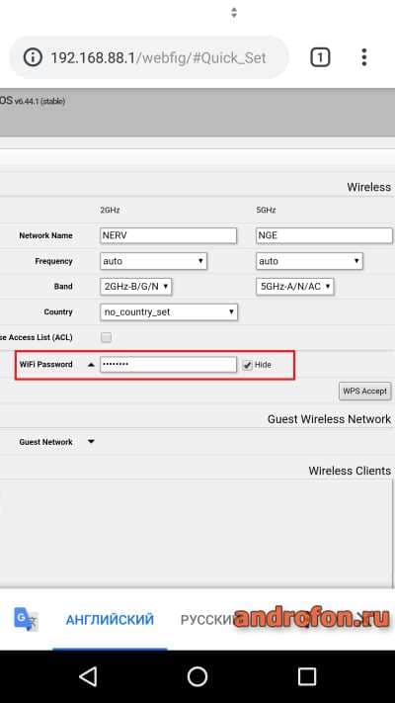Click the Wireless section heading
The height and width of the screenshot is (703, 395).
coord(369,187)
